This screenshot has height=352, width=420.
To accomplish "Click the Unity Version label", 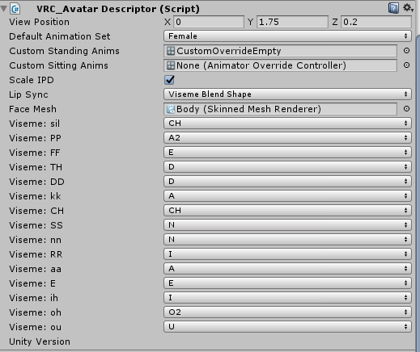I will click(x=40, y=342).
